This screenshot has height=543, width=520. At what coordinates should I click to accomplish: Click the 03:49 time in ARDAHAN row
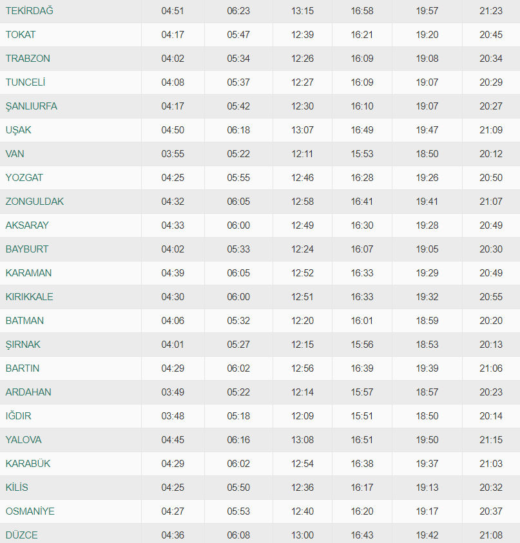173,392
